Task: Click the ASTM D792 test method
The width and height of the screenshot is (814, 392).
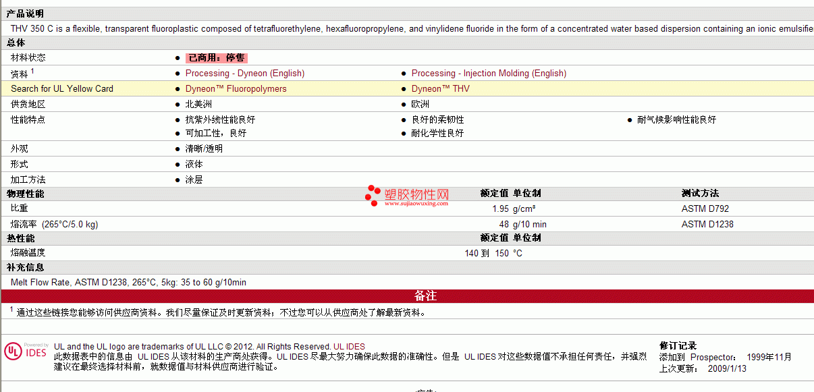Action: (x=705, y=209)
